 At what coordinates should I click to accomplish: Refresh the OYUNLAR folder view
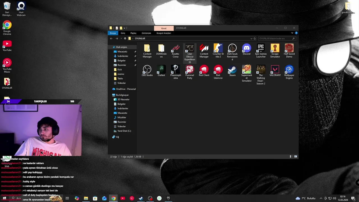coord(255,39)
